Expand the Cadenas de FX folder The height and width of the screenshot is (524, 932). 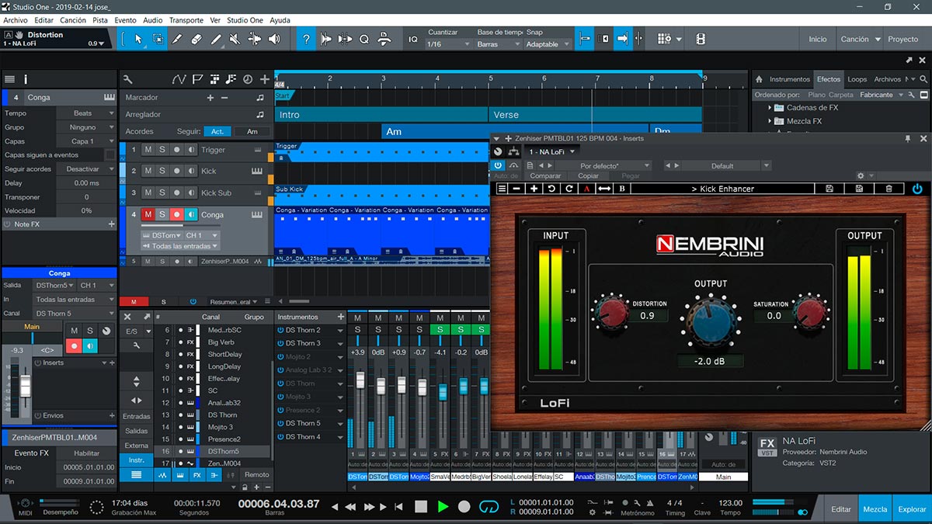(x=770, y=108)
